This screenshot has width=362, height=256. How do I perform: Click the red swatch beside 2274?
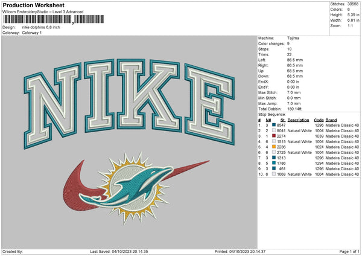(x=274, y=136)
